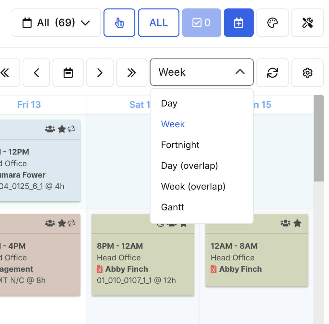
Task: Click the Fri 13 column header
Action: pos(29,105)
